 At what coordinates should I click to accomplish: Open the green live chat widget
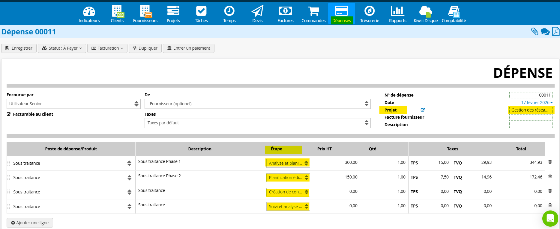click(550, 219)
